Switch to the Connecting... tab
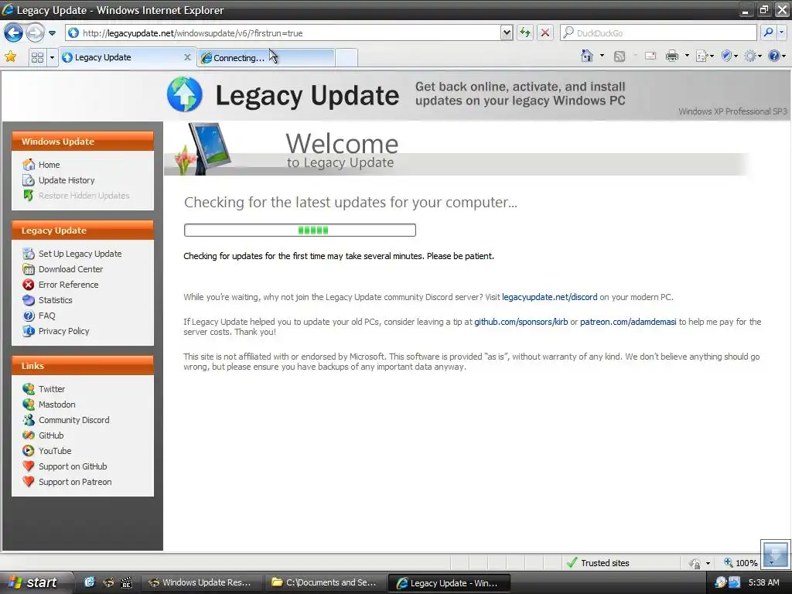Image resolution: width=792 pixels, height=594 pixels. 265,57
